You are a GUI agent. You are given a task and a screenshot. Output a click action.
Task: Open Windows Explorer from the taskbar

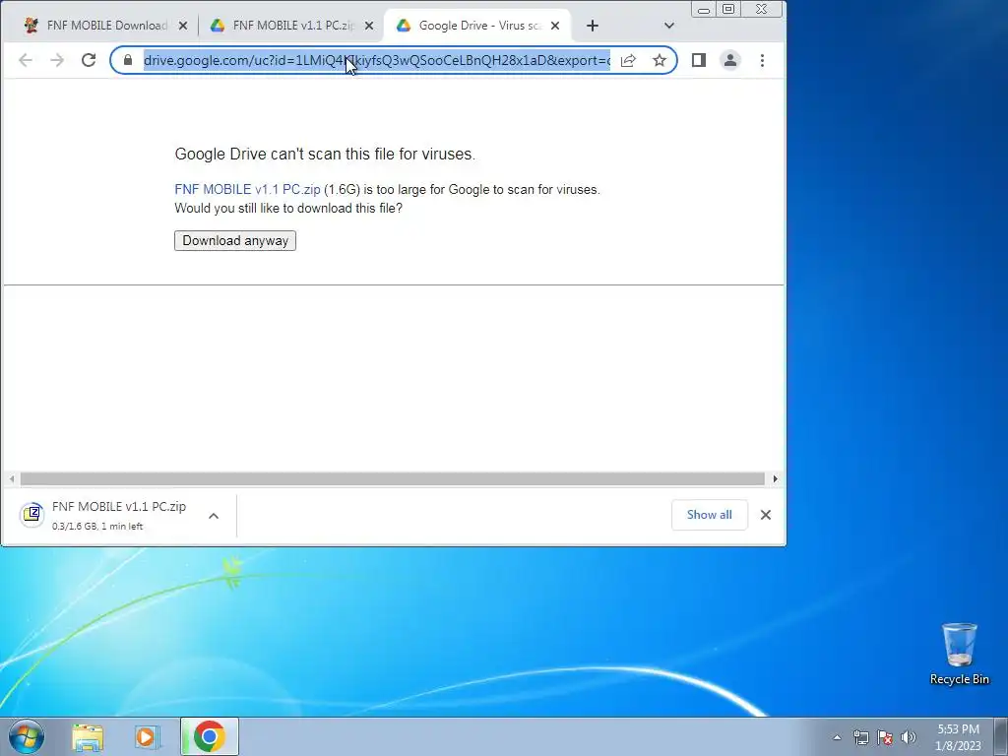click(88, 736)
